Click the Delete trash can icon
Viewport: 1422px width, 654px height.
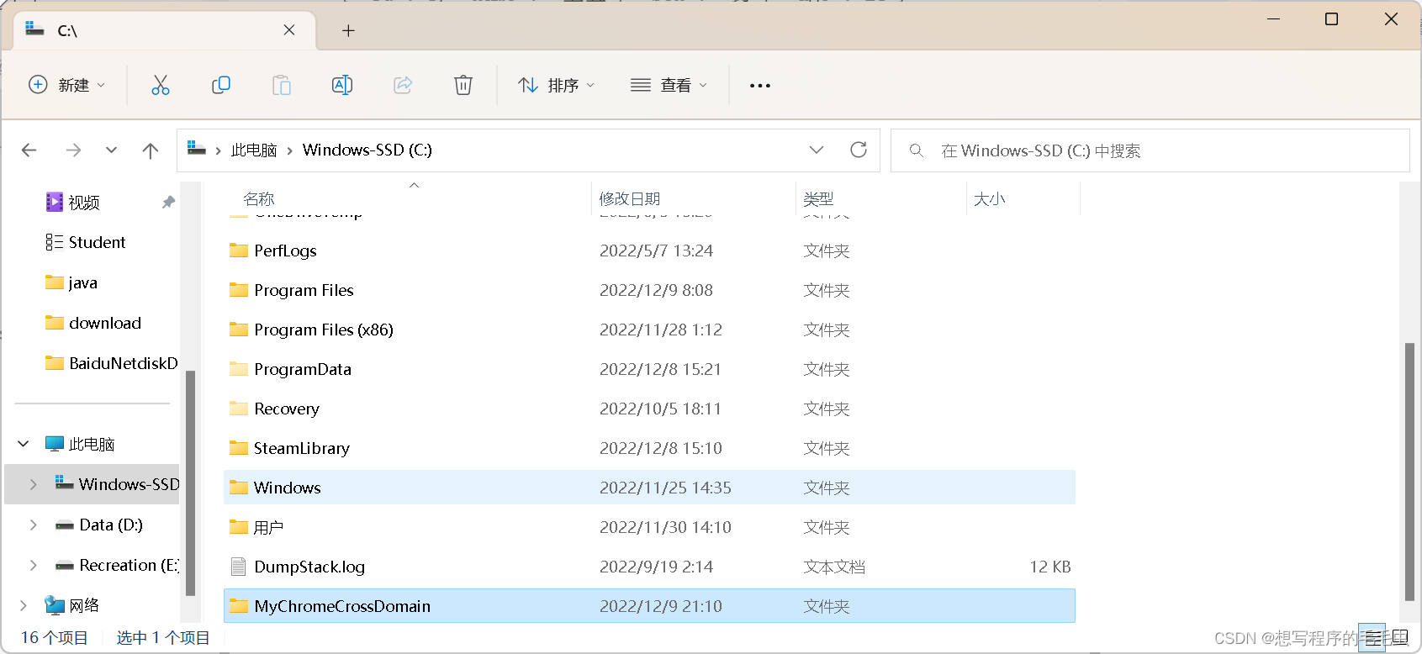(x=463, y=85)
